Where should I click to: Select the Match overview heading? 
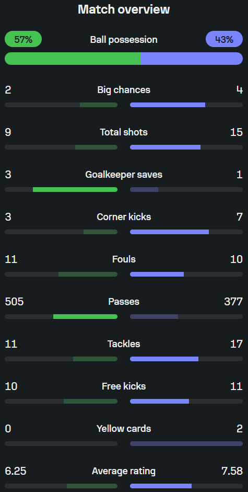click(x=124, y=9)
